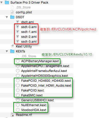Screen dimensions: 99x118
Task: Select the ssdt-2.aml file name
Action: tap(29, 37)
